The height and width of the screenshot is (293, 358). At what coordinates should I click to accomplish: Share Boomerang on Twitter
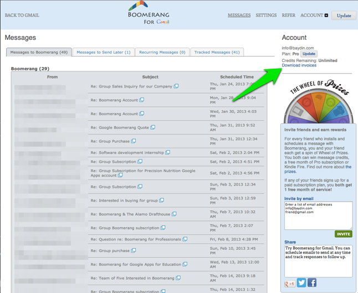(301, 282)
